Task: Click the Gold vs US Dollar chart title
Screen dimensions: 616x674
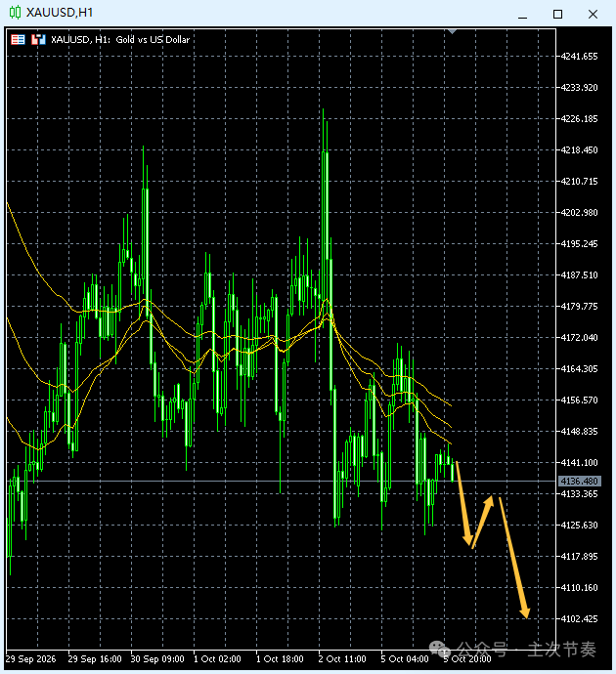Action: click(x=153, y=39)
